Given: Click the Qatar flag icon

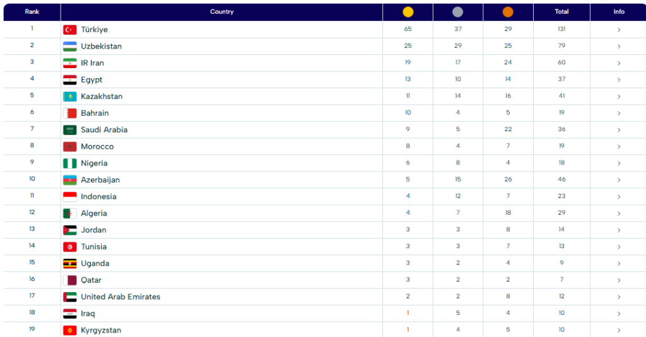Looking at the screenshot, I should [69, 280].
